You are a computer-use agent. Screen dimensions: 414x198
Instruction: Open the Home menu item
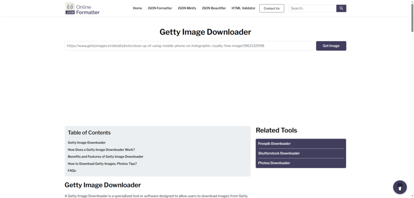tap(137, 8)
